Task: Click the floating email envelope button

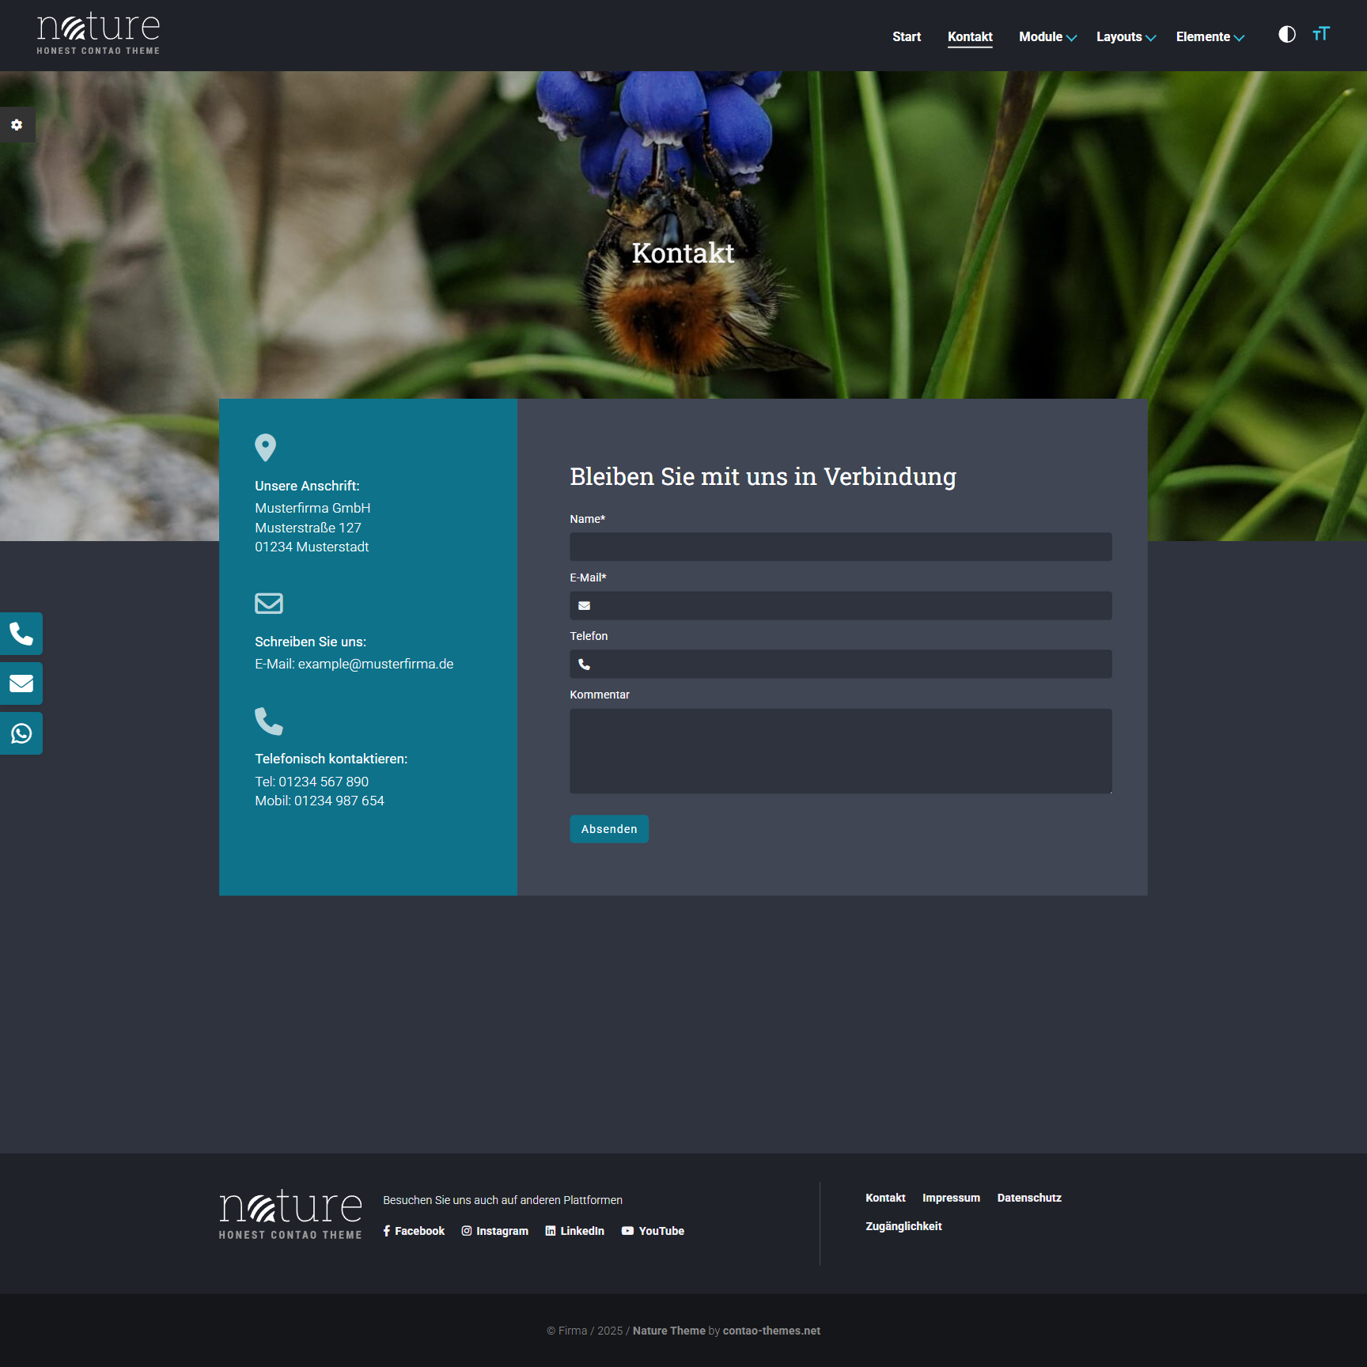Action: coord(21,683)
